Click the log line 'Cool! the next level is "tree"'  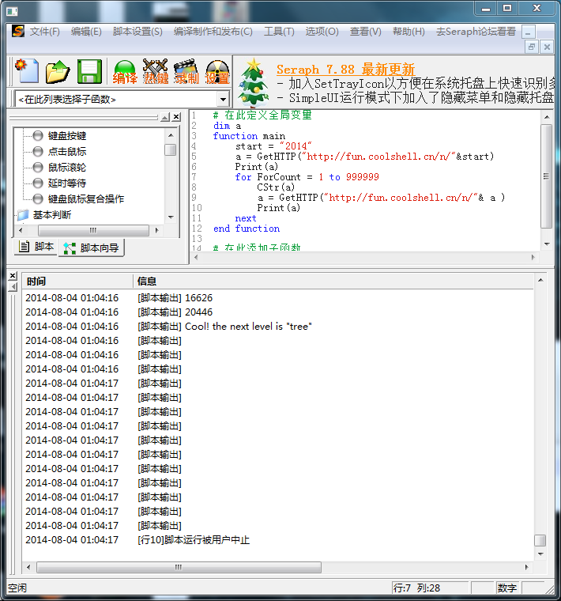(x=248, y=326)
